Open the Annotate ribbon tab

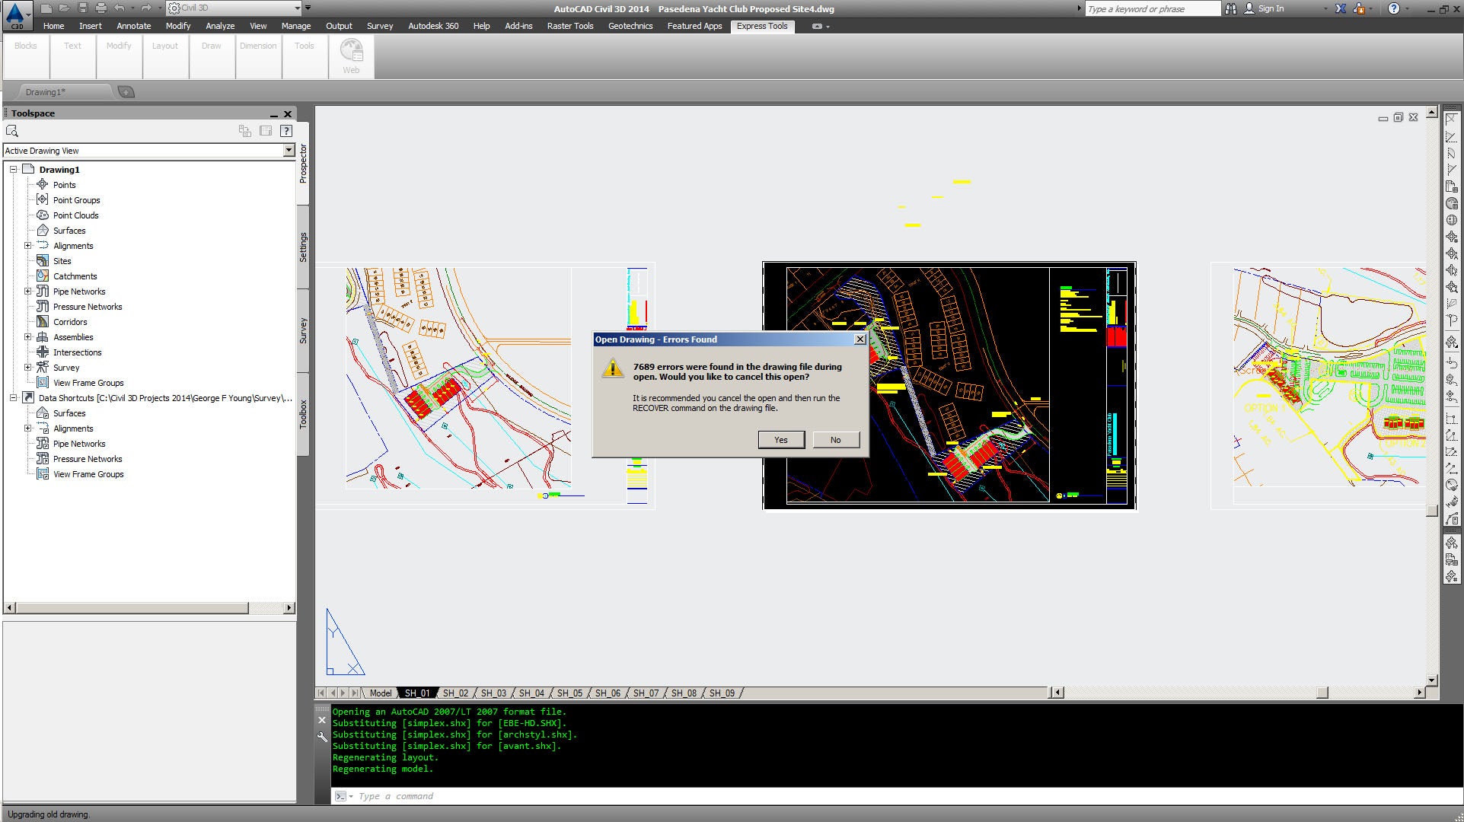pyautogui.click(x=134, y=26)
